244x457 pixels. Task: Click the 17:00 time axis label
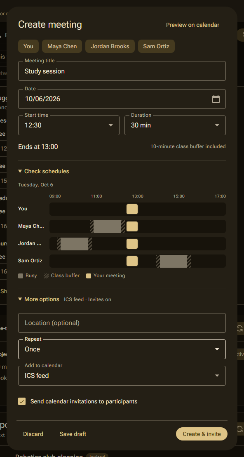coord(220,196)
